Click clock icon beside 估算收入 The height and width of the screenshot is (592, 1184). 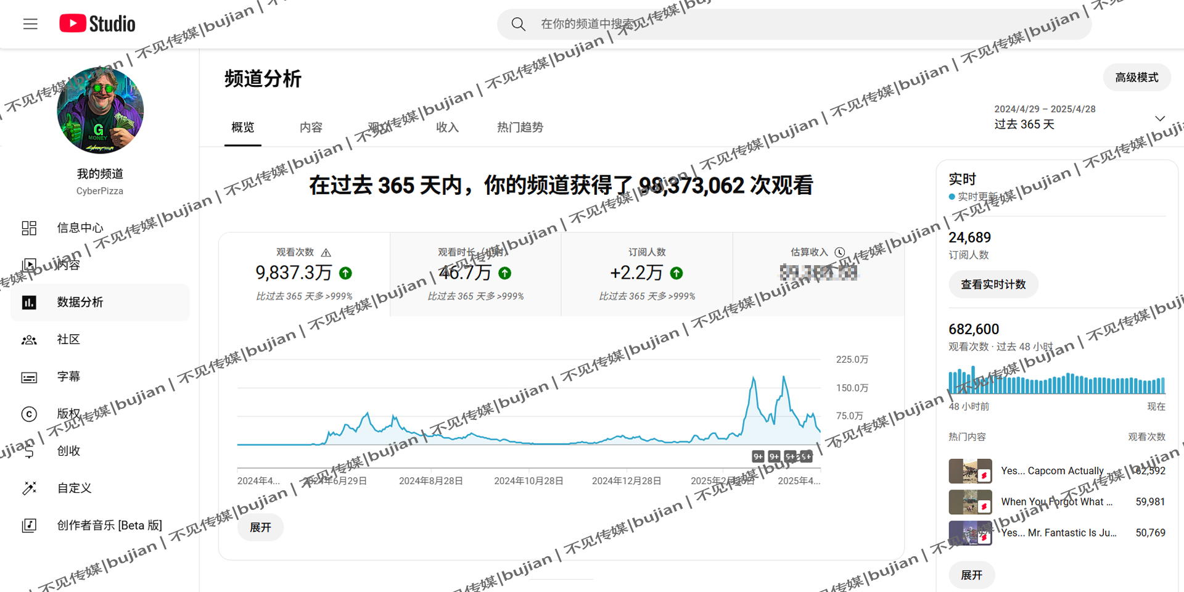839,252
